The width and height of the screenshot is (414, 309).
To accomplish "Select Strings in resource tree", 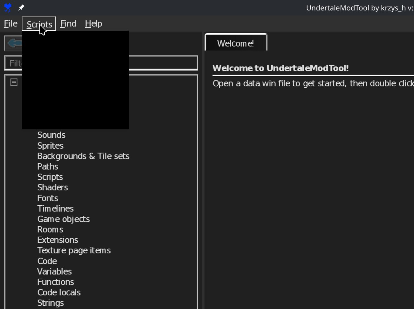I will (x=51, y=303).
